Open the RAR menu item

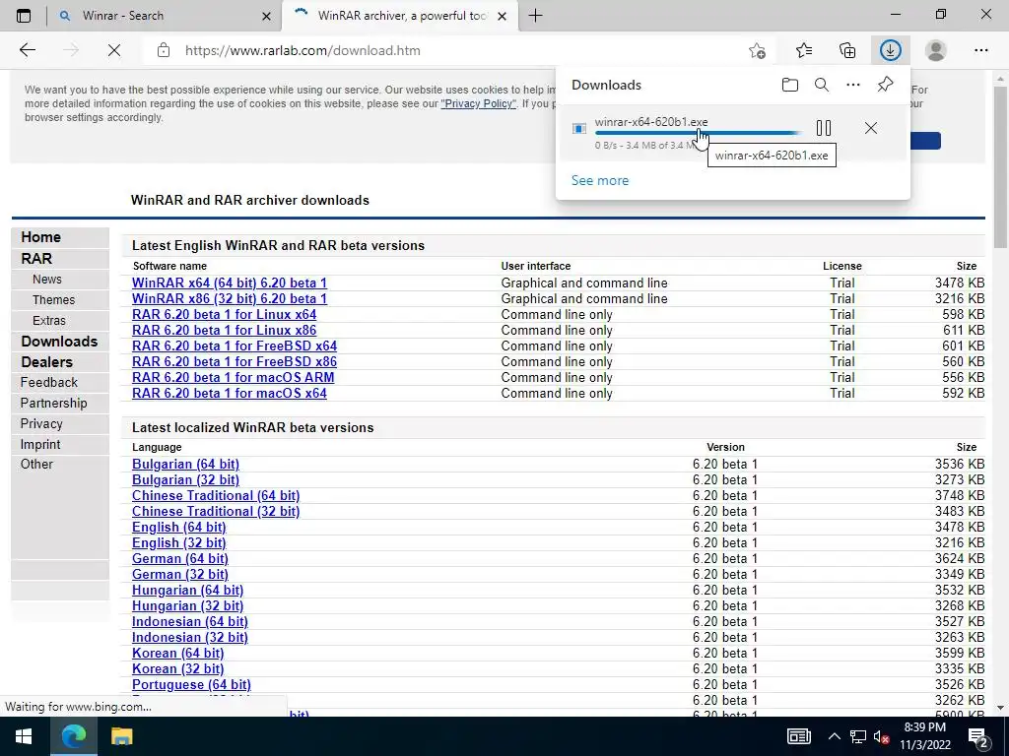(x=36, y=259)
